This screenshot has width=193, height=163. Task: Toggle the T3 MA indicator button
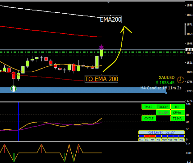[x=178, y=118]
